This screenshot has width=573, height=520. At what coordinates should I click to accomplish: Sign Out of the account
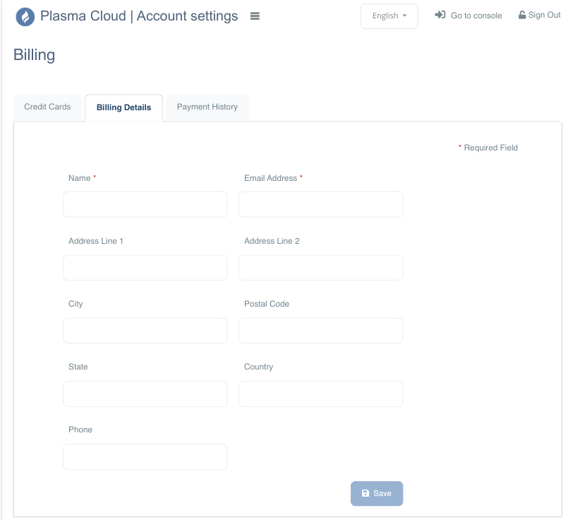tap(544, 15)
